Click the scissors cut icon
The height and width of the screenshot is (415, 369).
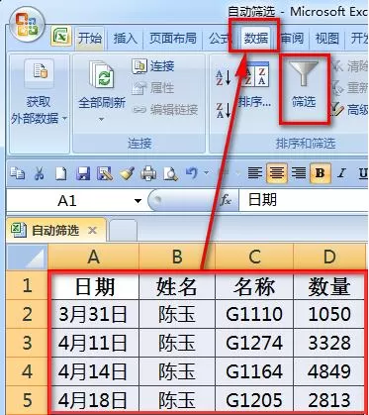pyautogui.click(x=40, y=173)
